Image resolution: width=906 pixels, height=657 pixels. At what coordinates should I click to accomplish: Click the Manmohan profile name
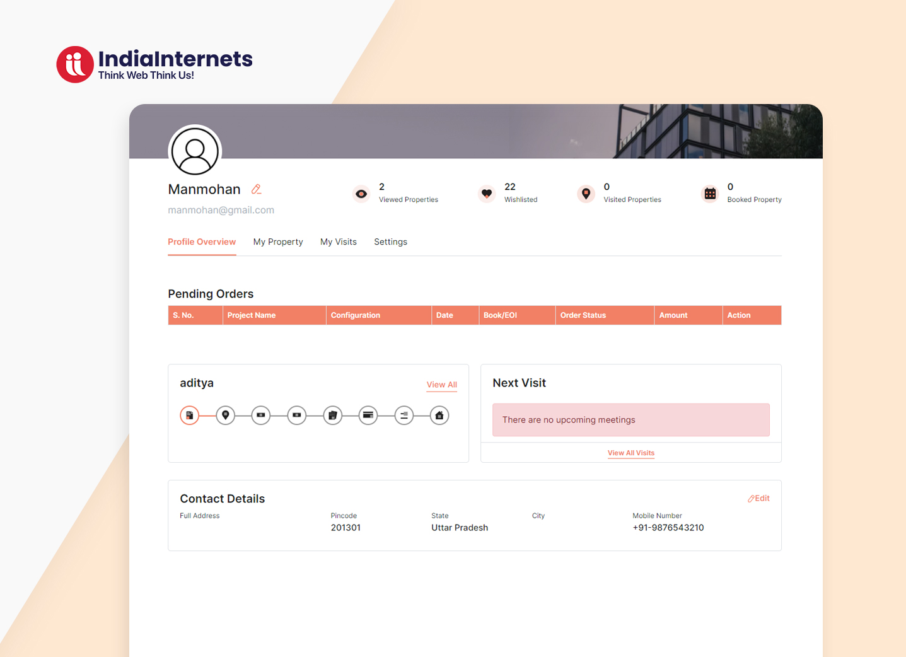tap(204, 189)
